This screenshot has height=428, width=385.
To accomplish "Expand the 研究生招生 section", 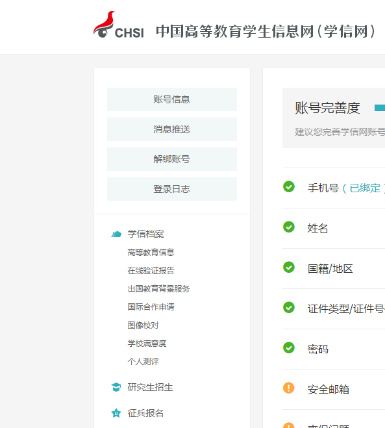I will coord(150,387).
